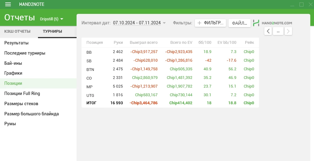Image resolution: width=314 pixels, height=161 pixels.
Task: Click the ellipsis page button
Action: (x=278, y=31)
